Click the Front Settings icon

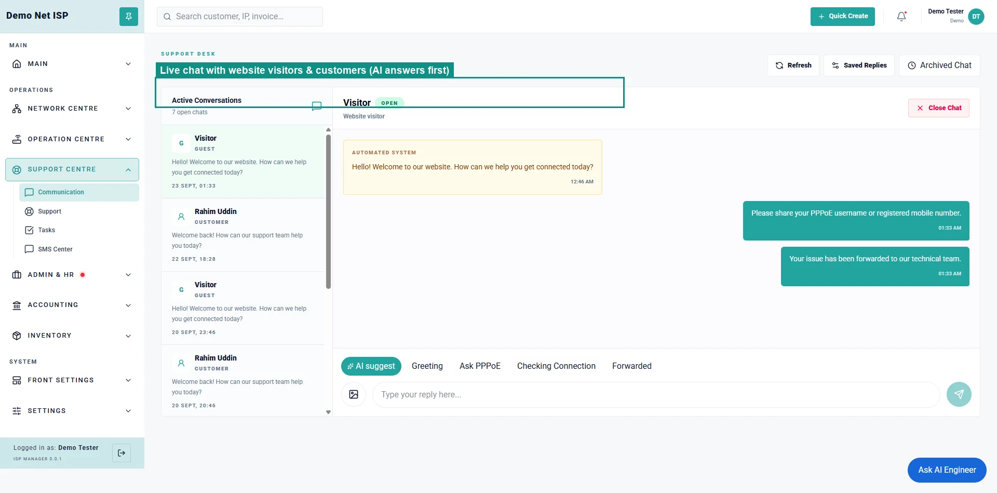click(x=17, y=380)
